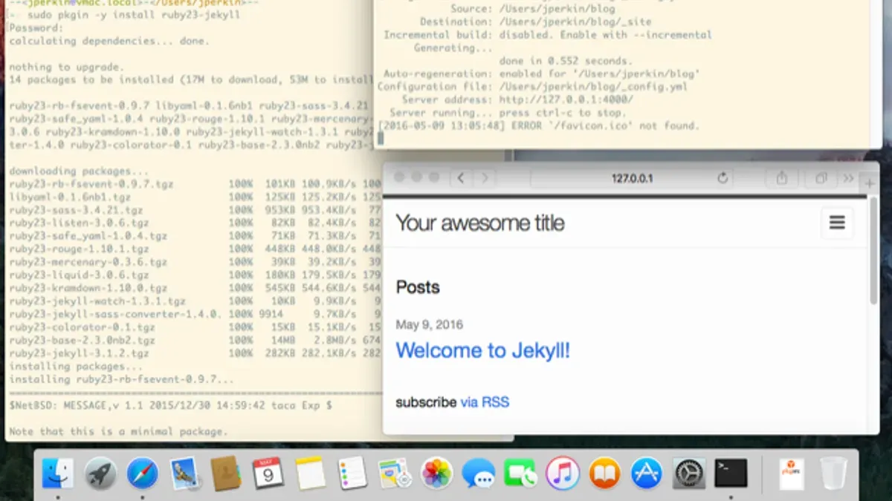The image size is (892, 501).
Task: Open App Store icon in dock
Action: [647, 473]
